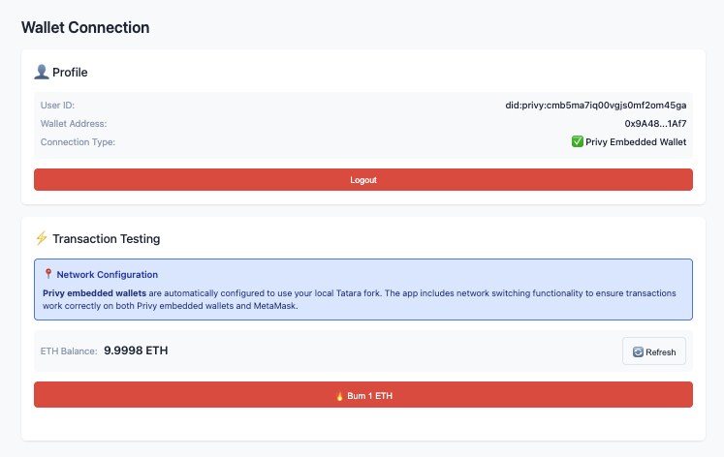Viewport: 724px width, 457px height.
Task: Click the User ID label
Action: 57,105
